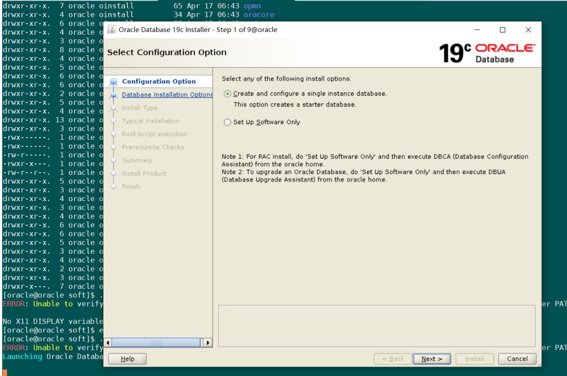567x376 pixels.
Task: Click the Root script execution step
Action: [154, 134]
